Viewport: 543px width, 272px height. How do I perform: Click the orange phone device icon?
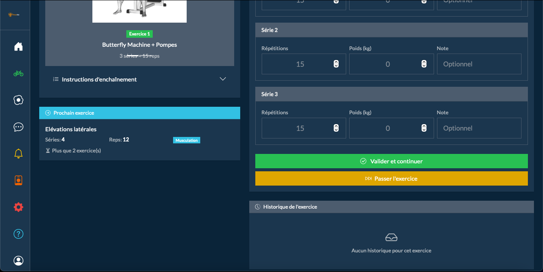point(18,181)
